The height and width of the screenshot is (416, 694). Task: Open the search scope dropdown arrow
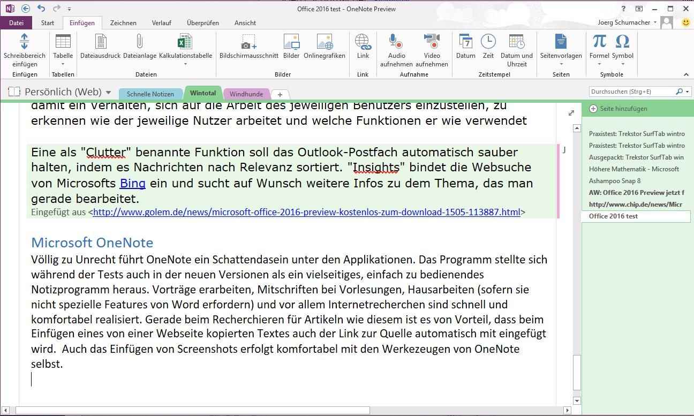[x=687, y=92]
